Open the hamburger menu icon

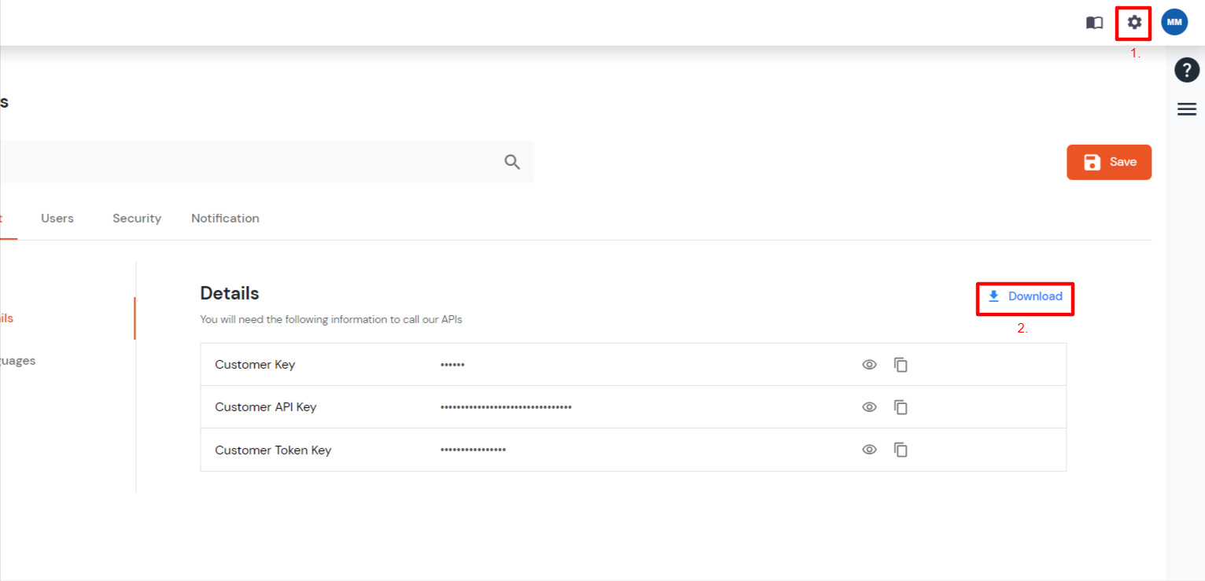1187,109
